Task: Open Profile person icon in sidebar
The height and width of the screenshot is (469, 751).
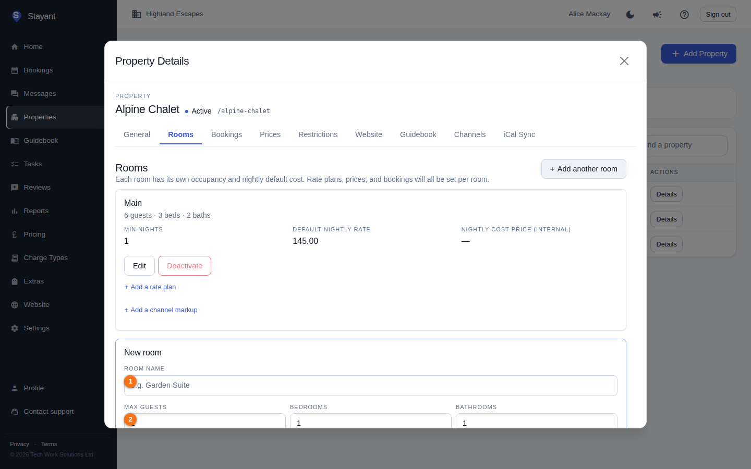Action: 15,388
